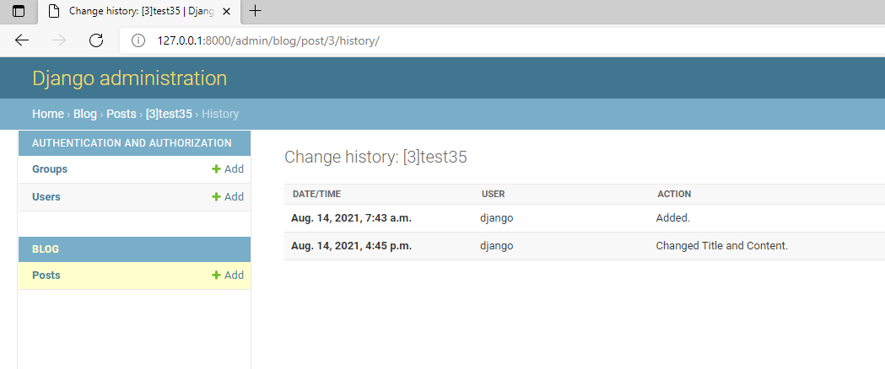Click the green plus icon next to Users

[x=216, y=196]
